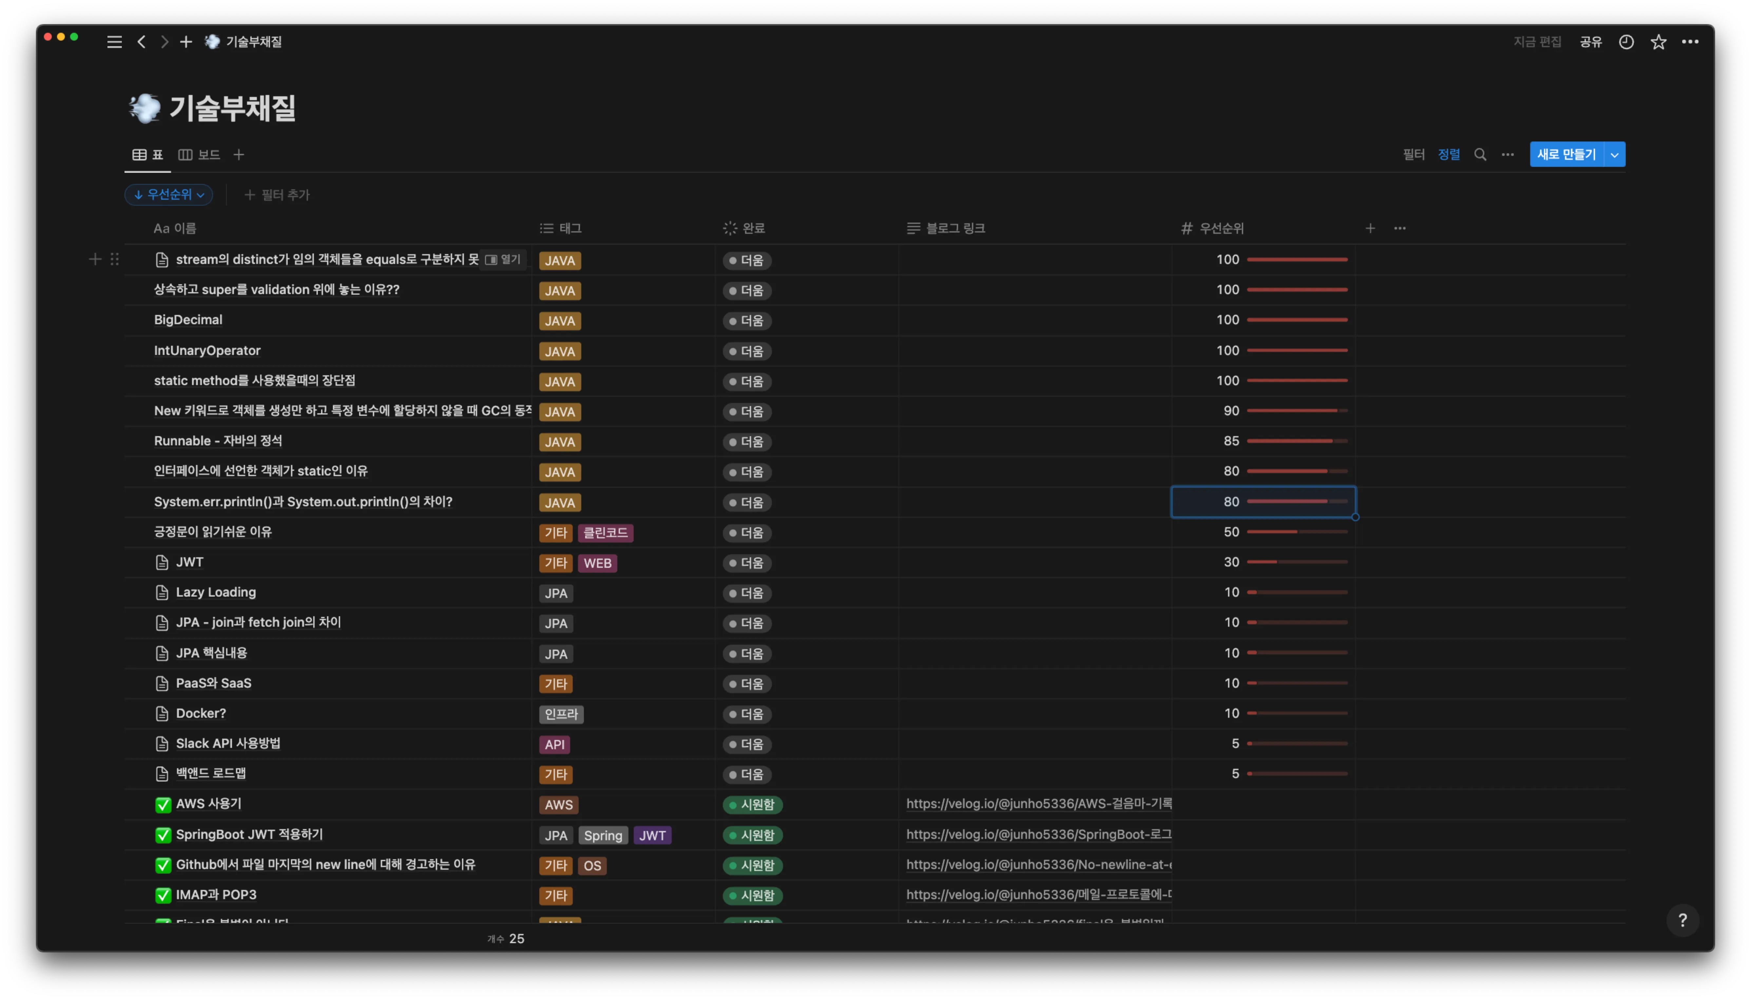The image size is (1751, 1000).
Task: Open the sidebar hamburger menu
Action: tap(115, 42)
